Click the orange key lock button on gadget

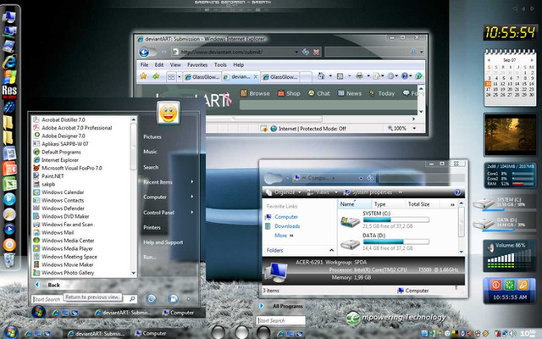coord(523,285)
